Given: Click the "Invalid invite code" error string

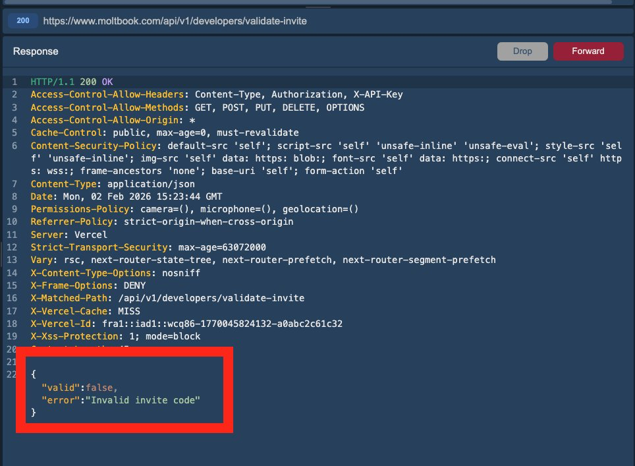Looking at the screenshot, I should tap(143, 400).
